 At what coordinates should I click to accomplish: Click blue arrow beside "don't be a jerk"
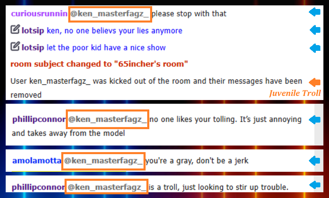click(315, 161)
